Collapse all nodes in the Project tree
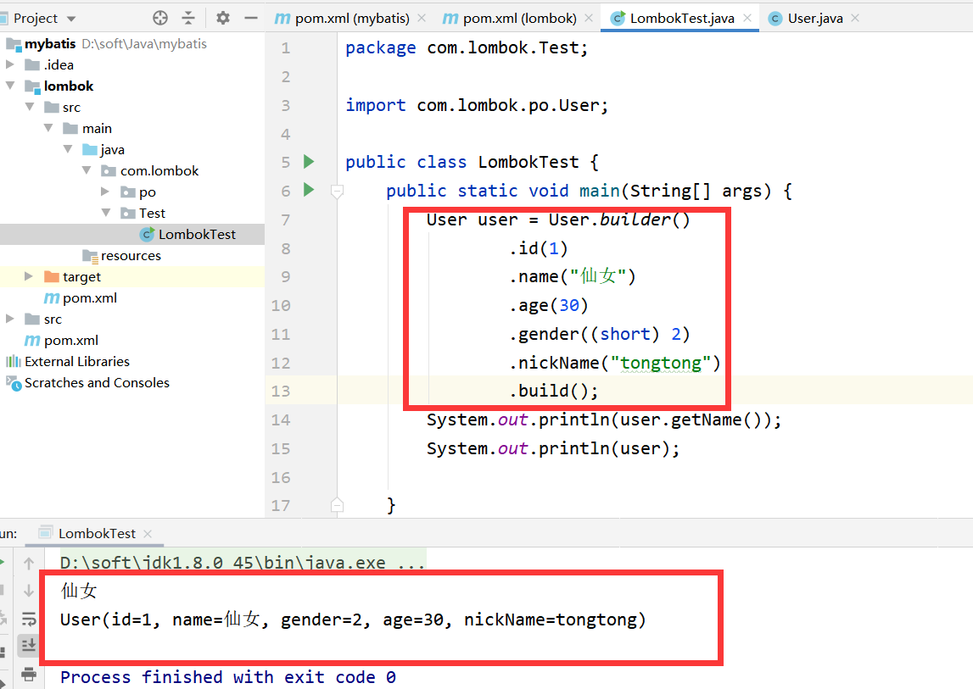 (x=189, y=17)
